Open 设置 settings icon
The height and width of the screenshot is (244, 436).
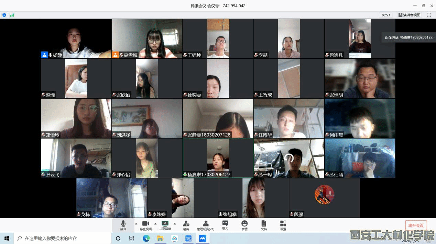pyautogui.click(x=283, y=225)
